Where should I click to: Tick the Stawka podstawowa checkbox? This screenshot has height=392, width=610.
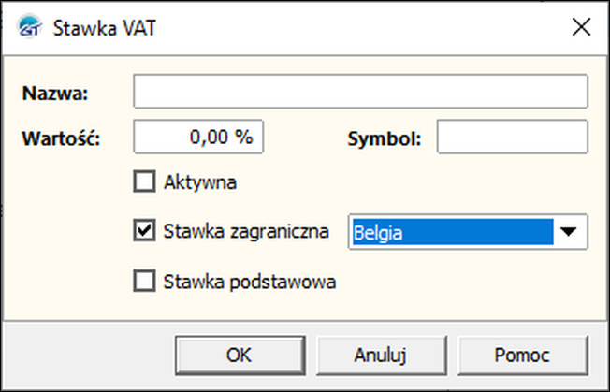[x=144, y=281]
